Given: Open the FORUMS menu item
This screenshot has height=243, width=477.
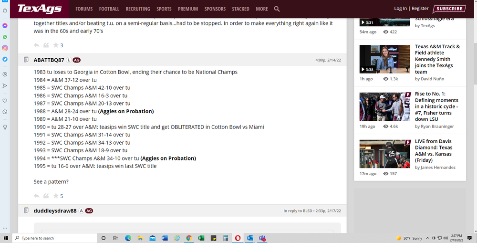Looking at the screenshot, I should 84,9.
